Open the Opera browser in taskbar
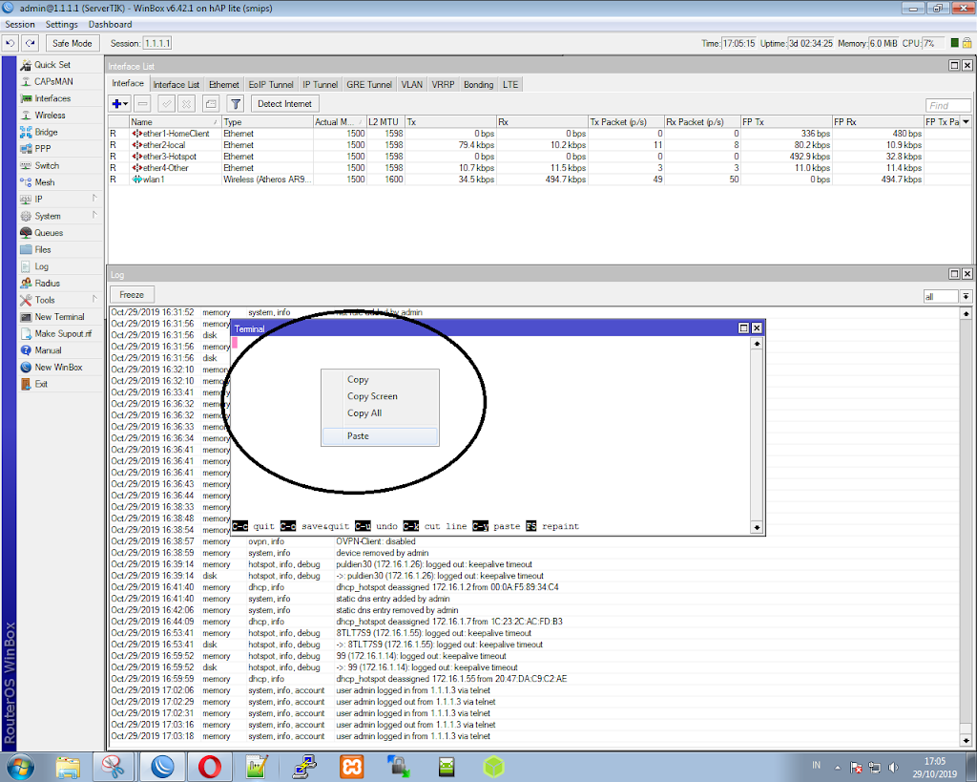977x782 pixels. click(x=210, y=767)
